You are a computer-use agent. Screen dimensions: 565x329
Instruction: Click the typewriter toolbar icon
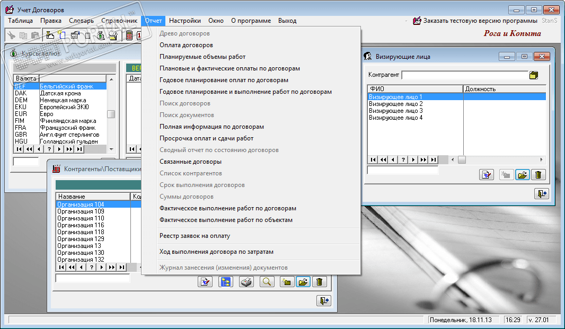tap(113, 35)
